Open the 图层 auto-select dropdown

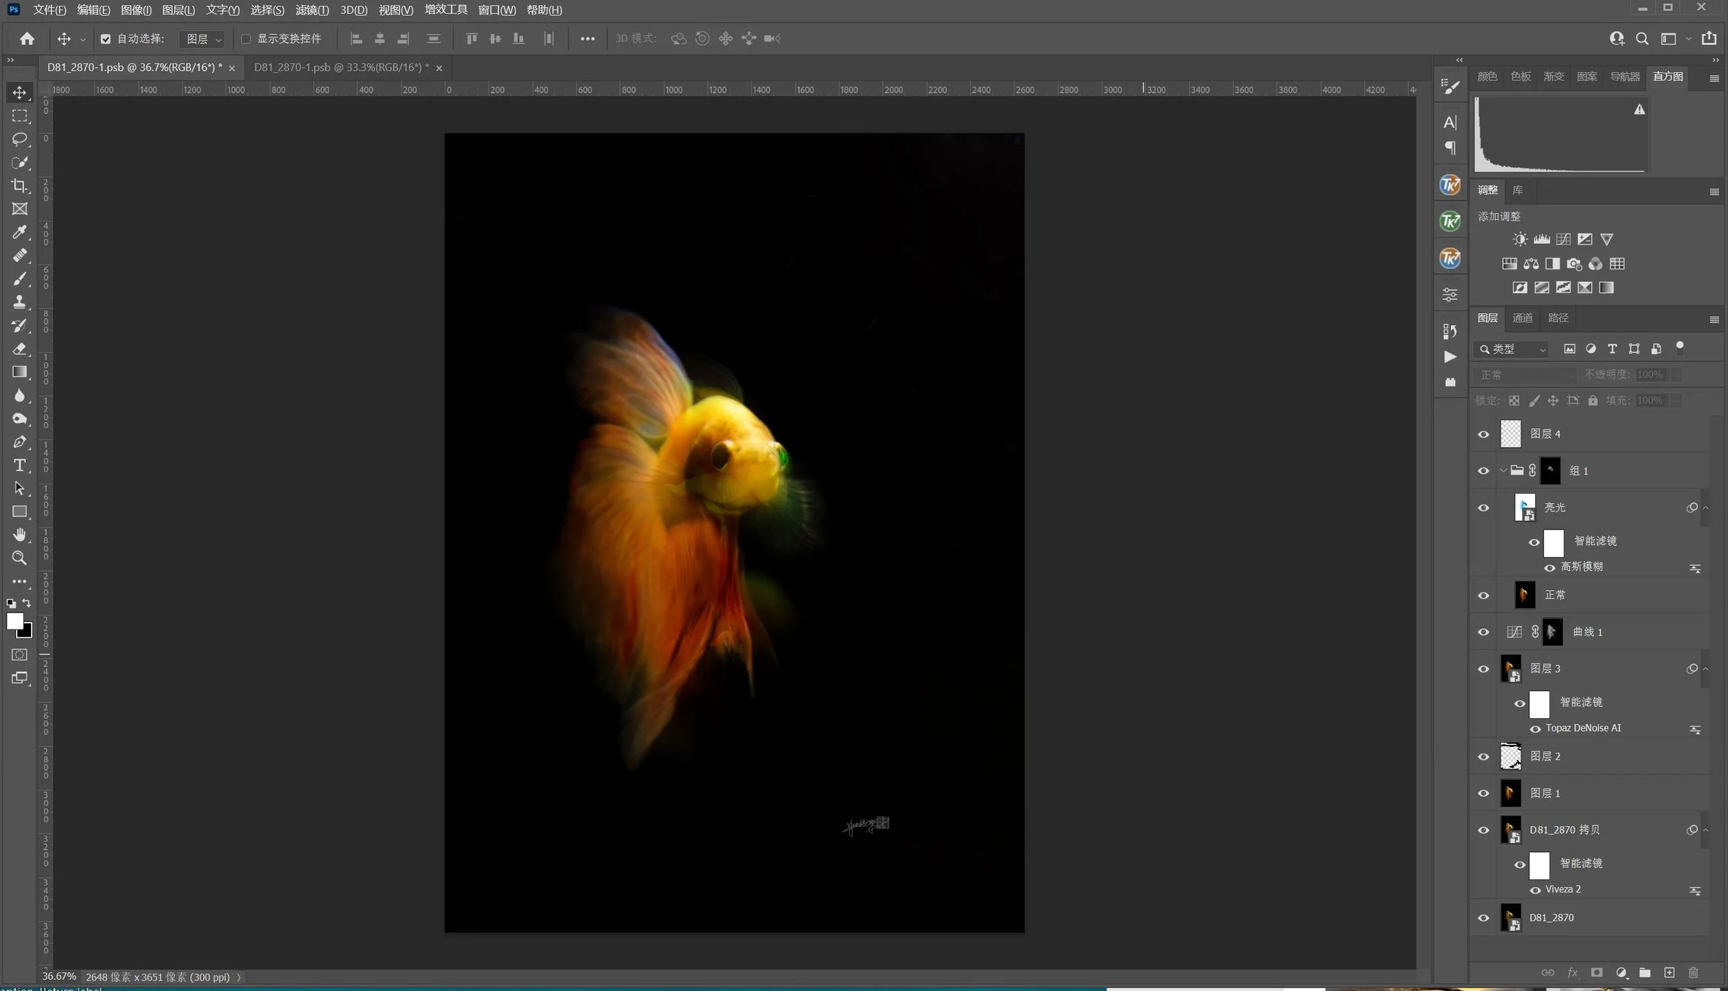coord(203,39)
